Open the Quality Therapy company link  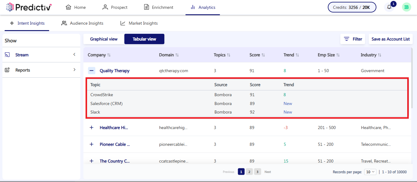click(x=115, y=71)
